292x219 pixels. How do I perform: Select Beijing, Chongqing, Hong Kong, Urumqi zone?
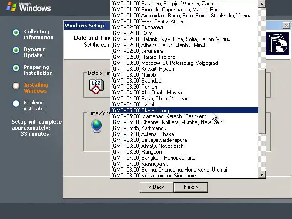pos(184,170)
